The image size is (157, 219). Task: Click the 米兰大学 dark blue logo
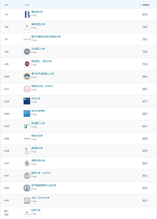27,101
